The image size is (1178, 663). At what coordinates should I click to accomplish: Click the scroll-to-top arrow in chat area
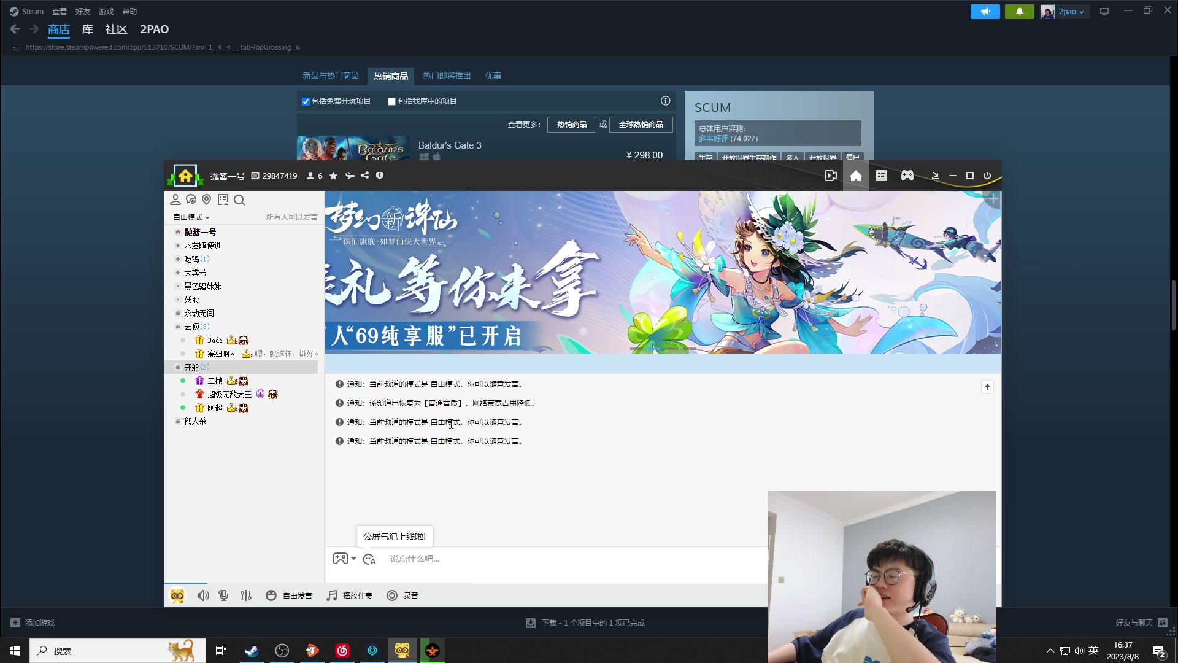tap(987, 387)
